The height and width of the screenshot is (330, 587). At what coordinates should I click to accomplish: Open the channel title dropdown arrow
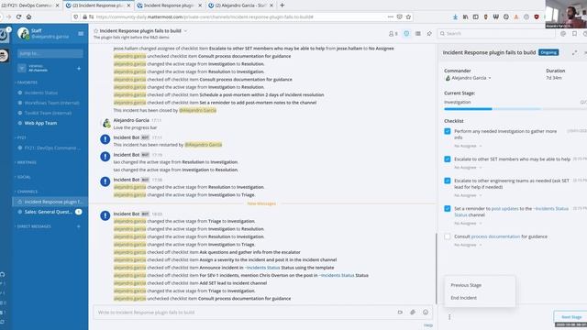[185, 30]
